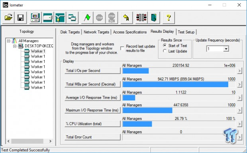
Task: Save the test configuration file
Action: pyautogui.click(x=21, y=18)
